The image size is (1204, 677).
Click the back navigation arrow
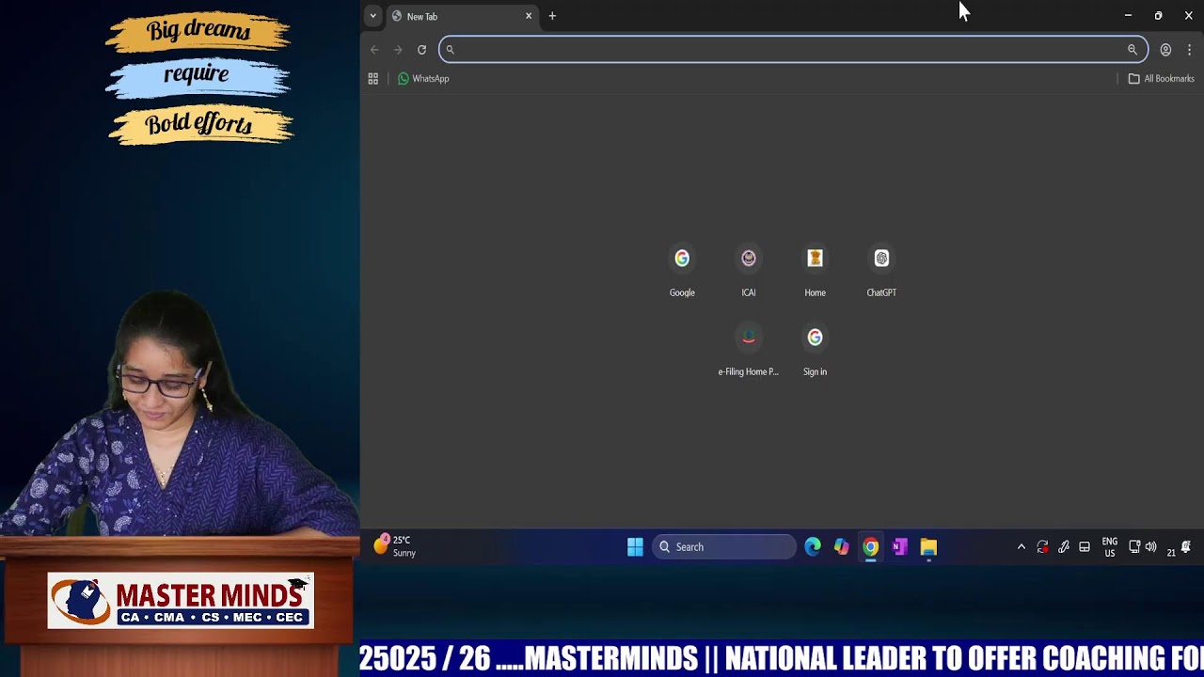click(x=375, y=50)
